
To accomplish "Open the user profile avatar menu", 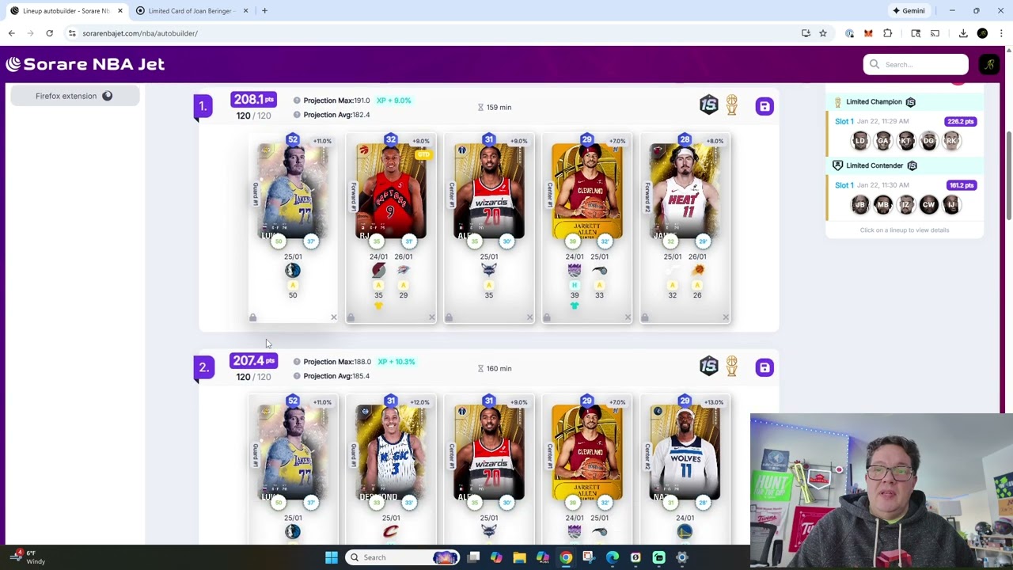I will point(989,64).
